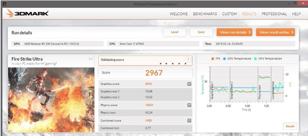Viewport: 308px width, 136px height.
Task: Click the Physics test label in chart
Action: [260, 92]
